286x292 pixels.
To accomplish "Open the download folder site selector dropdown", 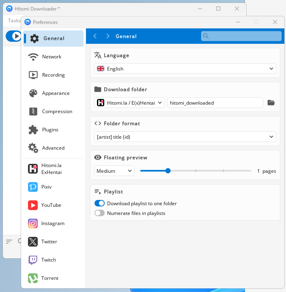I will pyautogui.click(x=130, y=103).
